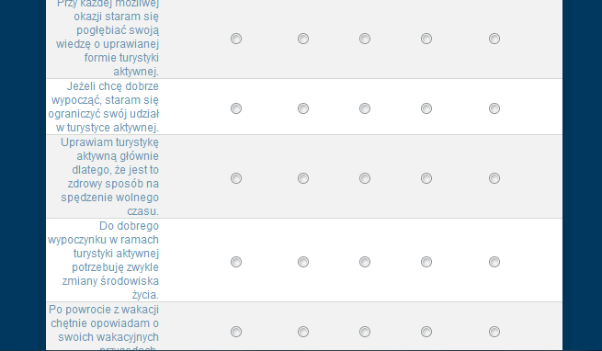This screenshot has height=351, width=602.
Task: Select fourth radio for 'Jeżeli chcę dobrze wypocząć' row
Action: click(x=426, y=108)
